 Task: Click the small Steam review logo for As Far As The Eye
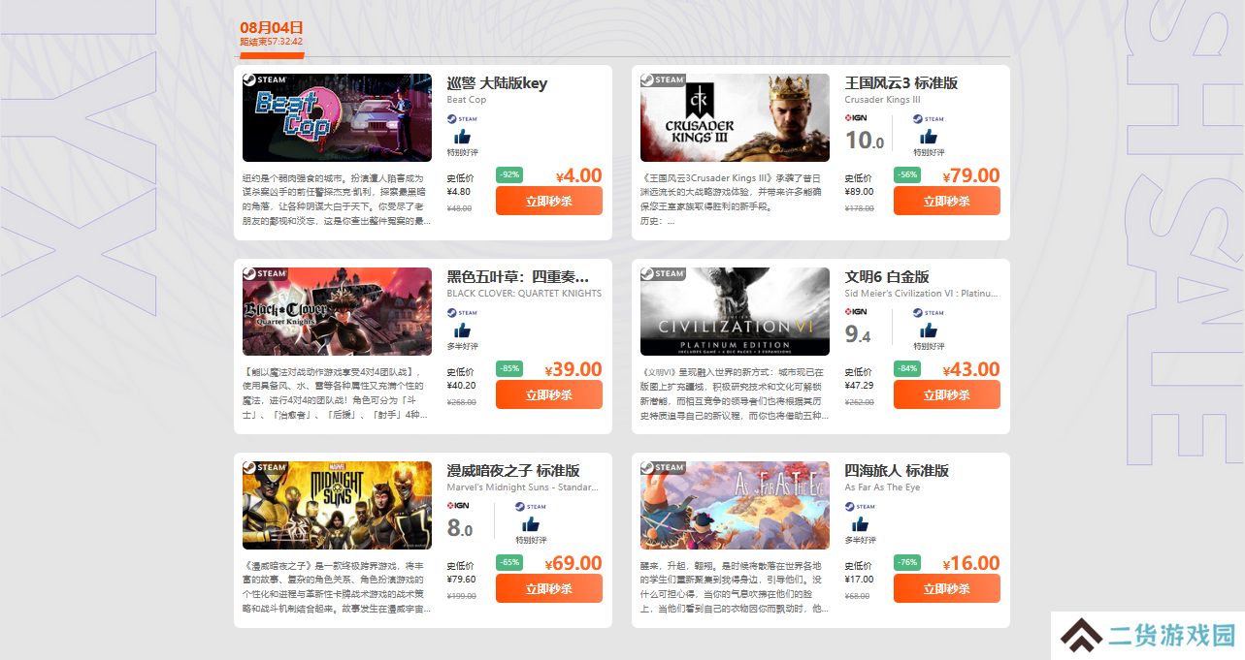[x=860, y=507]
